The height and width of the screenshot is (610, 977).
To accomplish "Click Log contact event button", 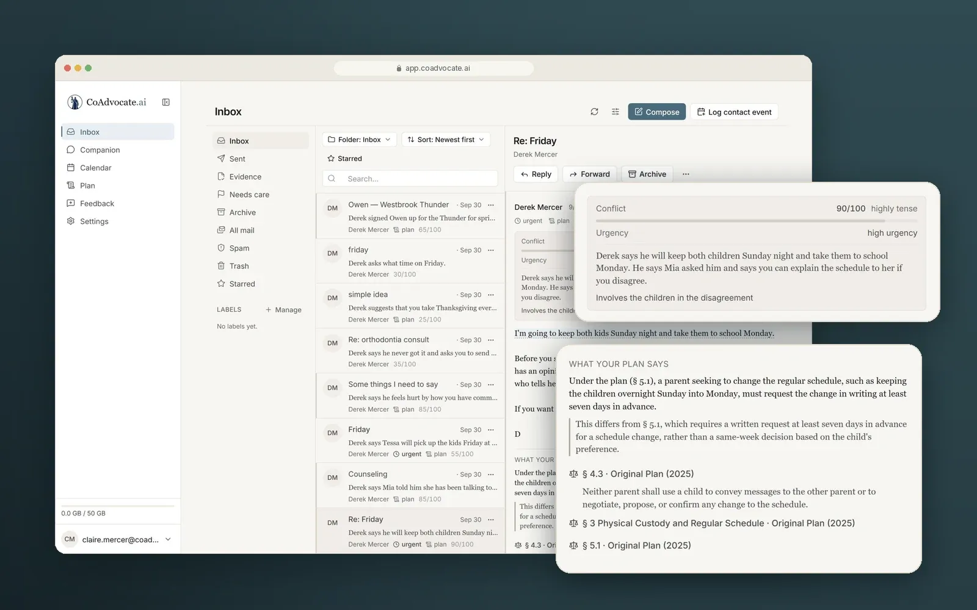I will [x=734, y=112].
